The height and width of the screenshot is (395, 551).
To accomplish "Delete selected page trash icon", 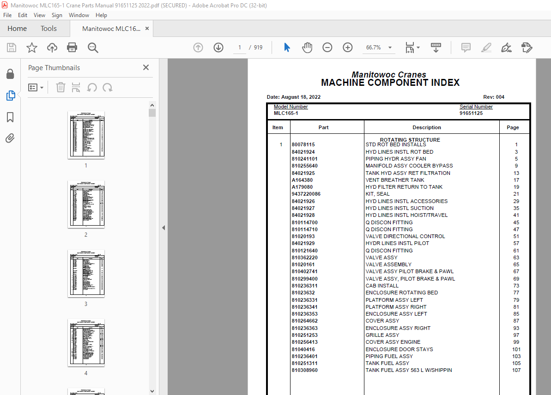I will 61,87.
